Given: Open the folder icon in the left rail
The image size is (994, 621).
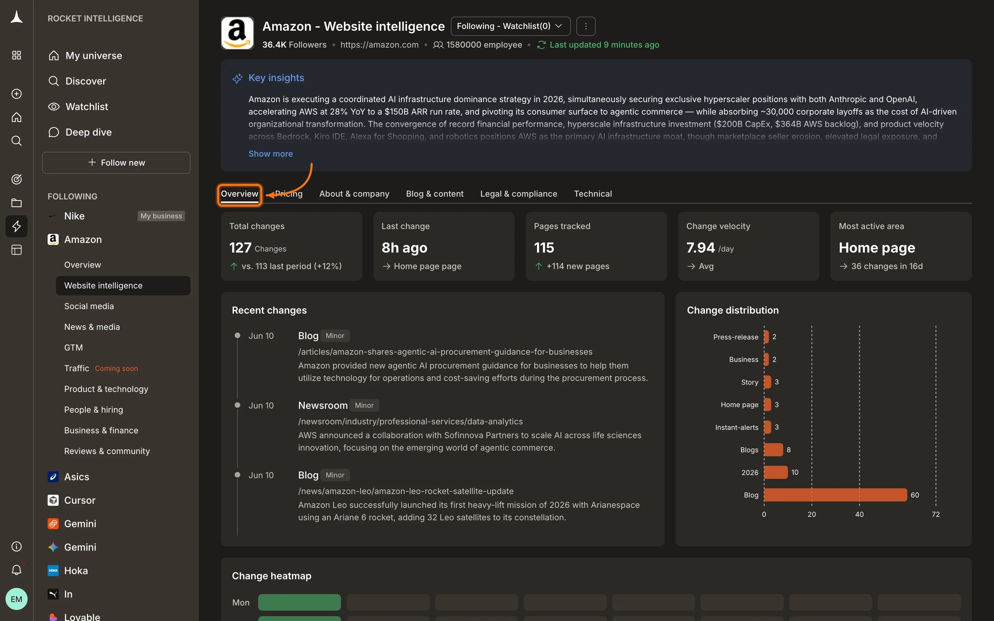Looking at the screenshot, I should [17, 203].
